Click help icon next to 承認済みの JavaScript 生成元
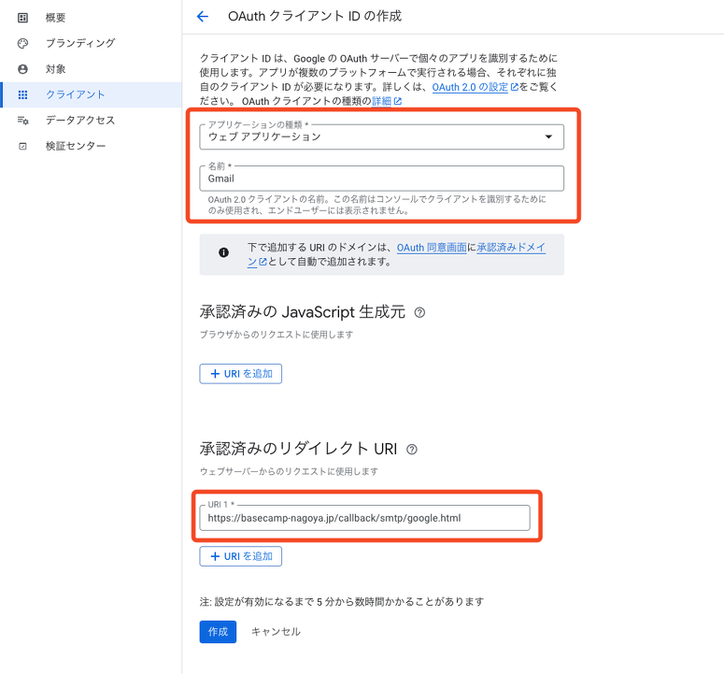Screen dimensions: 724x674 (x=419, y=313)
